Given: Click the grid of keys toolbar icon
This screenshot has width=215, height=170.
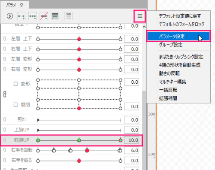Looking at the screenshot, I should point(69,16).
